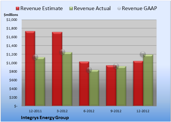Click the '$200' y-axis label
Screen dimensions: 171x122
coord(13,97)
